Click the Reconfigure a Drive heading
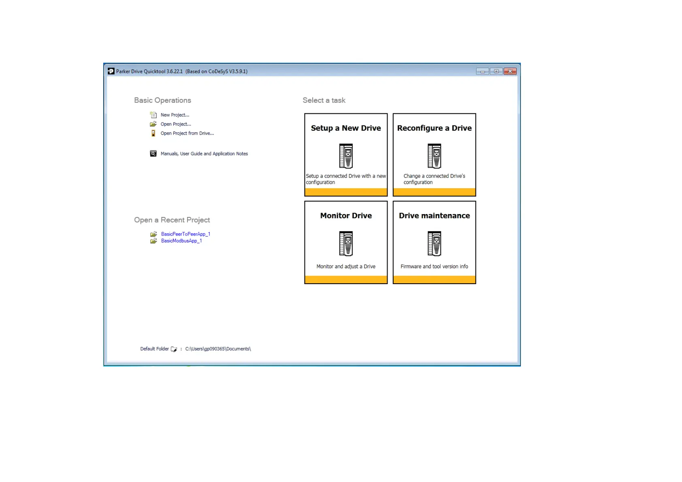The image size is (682, 482). tap(434, 128)
